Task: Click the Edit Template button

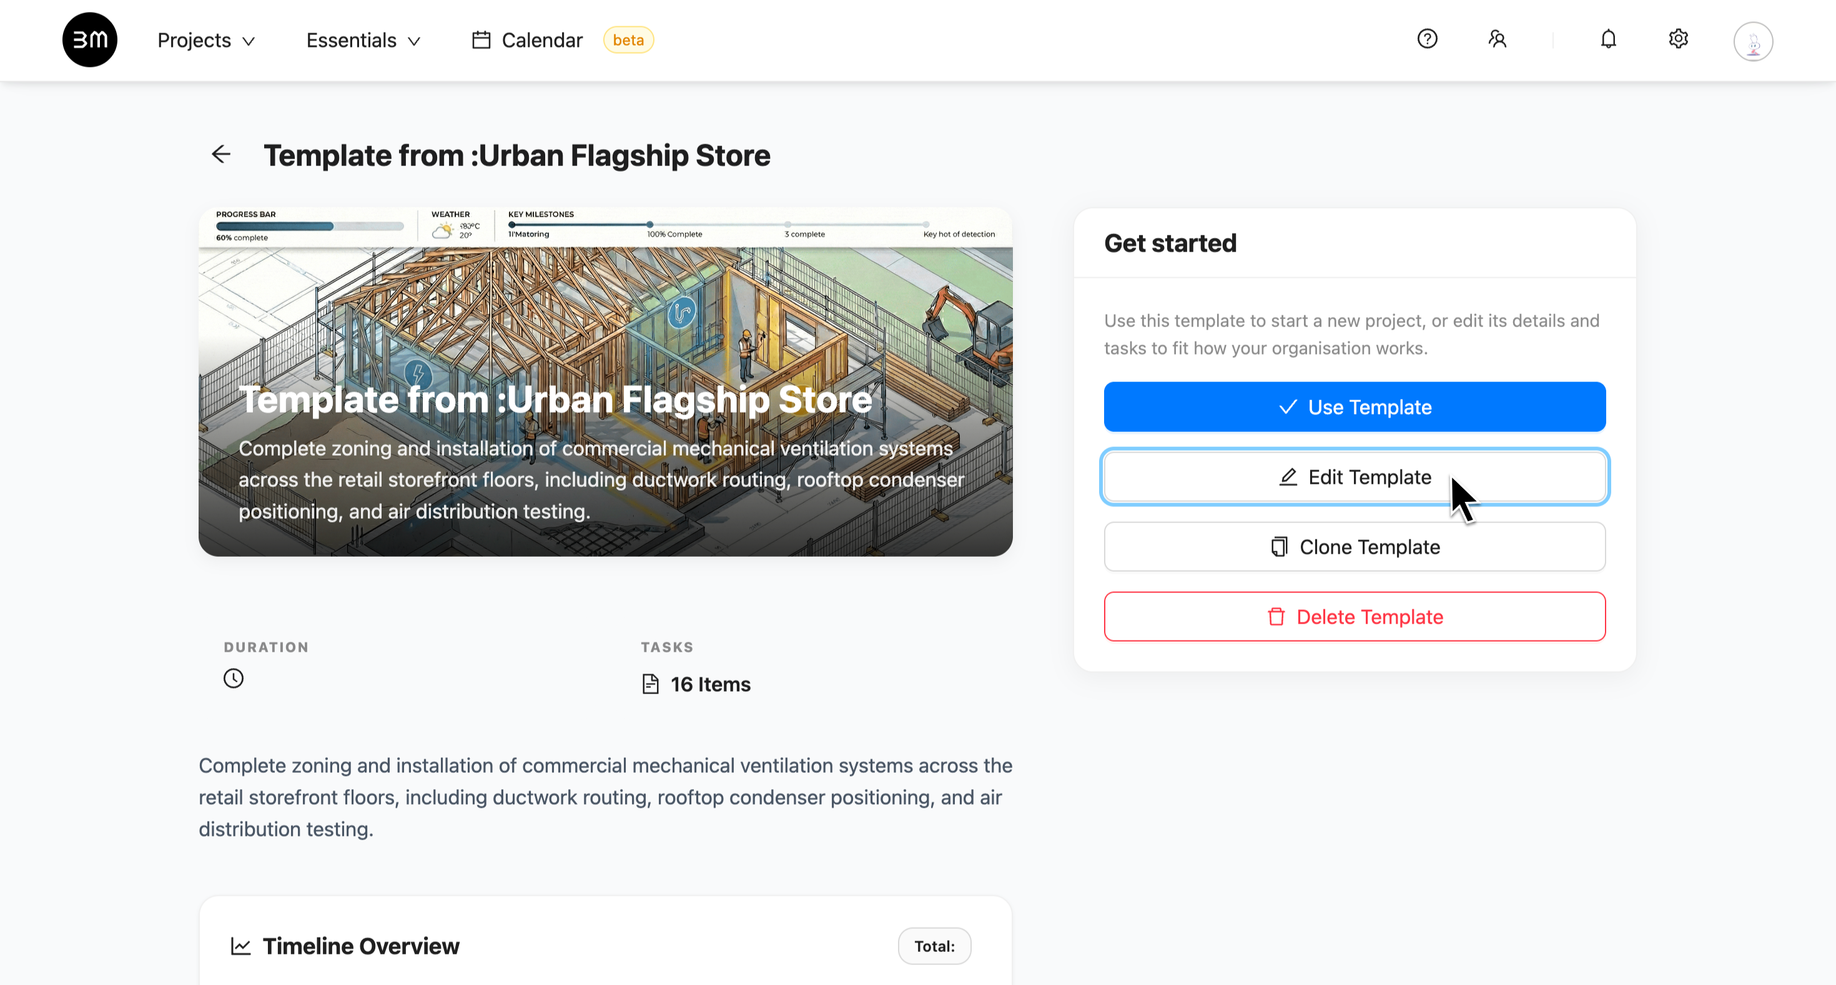Action: coord(1354,476)
